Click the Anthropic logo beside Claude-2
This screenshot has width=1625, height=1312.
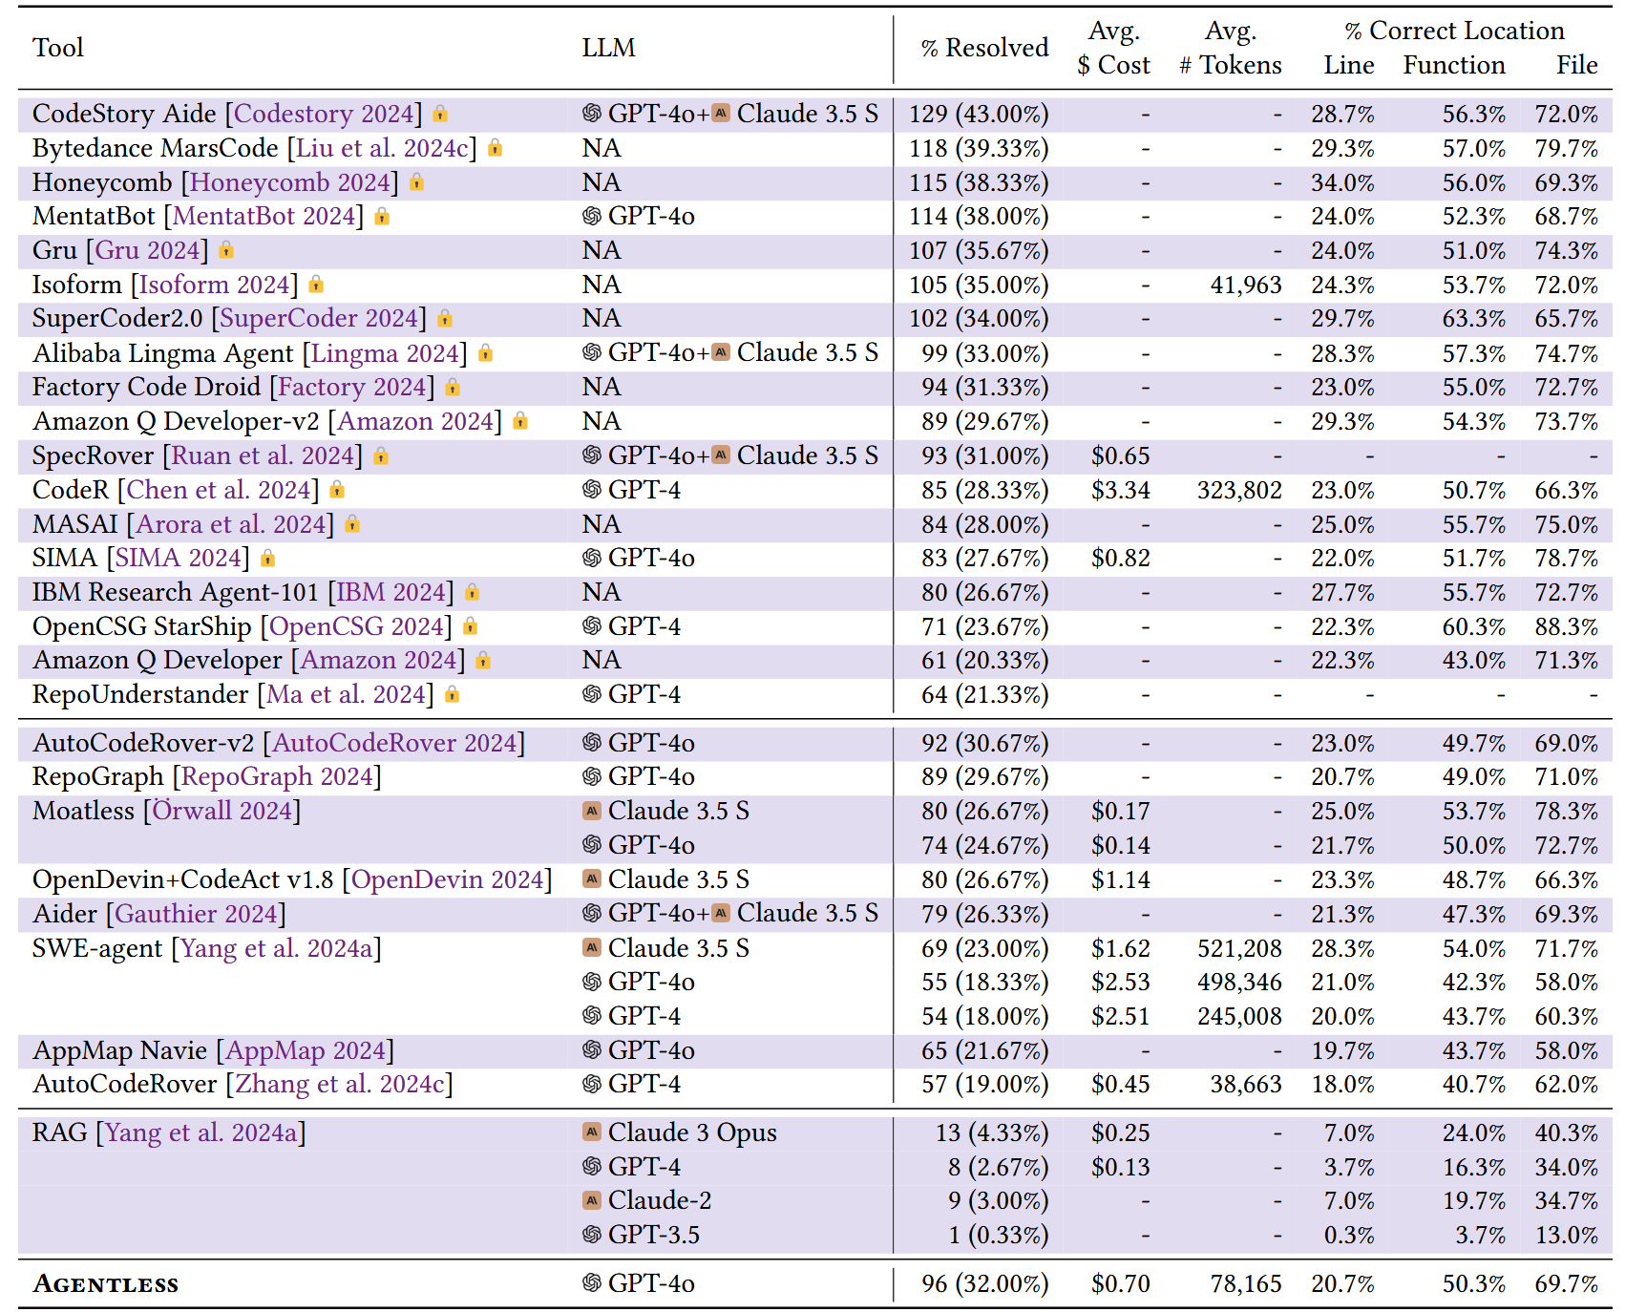point(592,1200)
